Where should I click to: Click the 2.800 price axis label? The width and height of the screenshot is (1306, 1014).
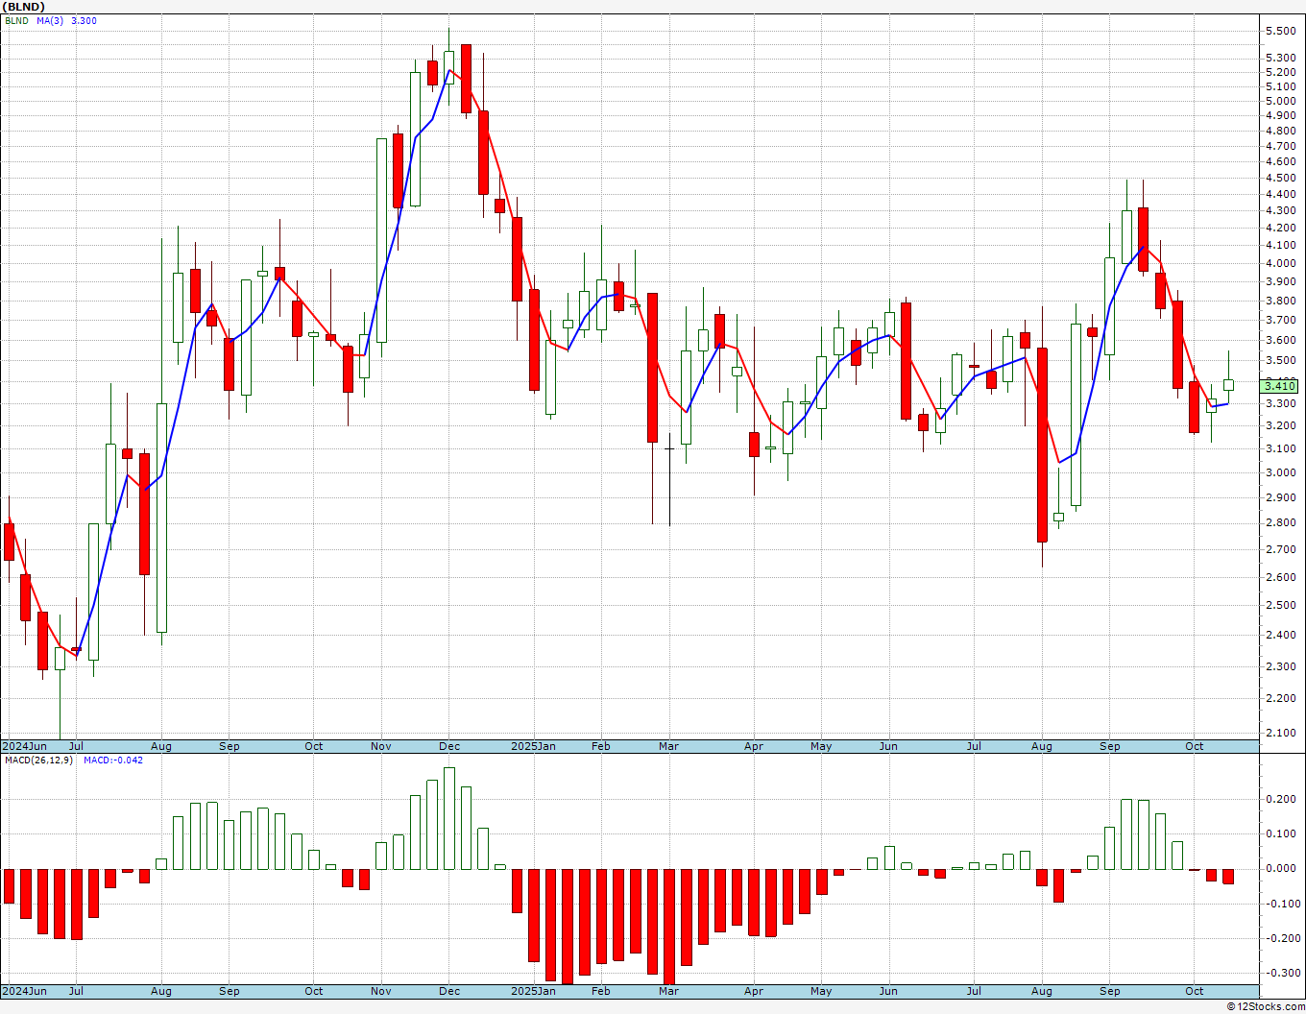click(x=1281, y=523)
